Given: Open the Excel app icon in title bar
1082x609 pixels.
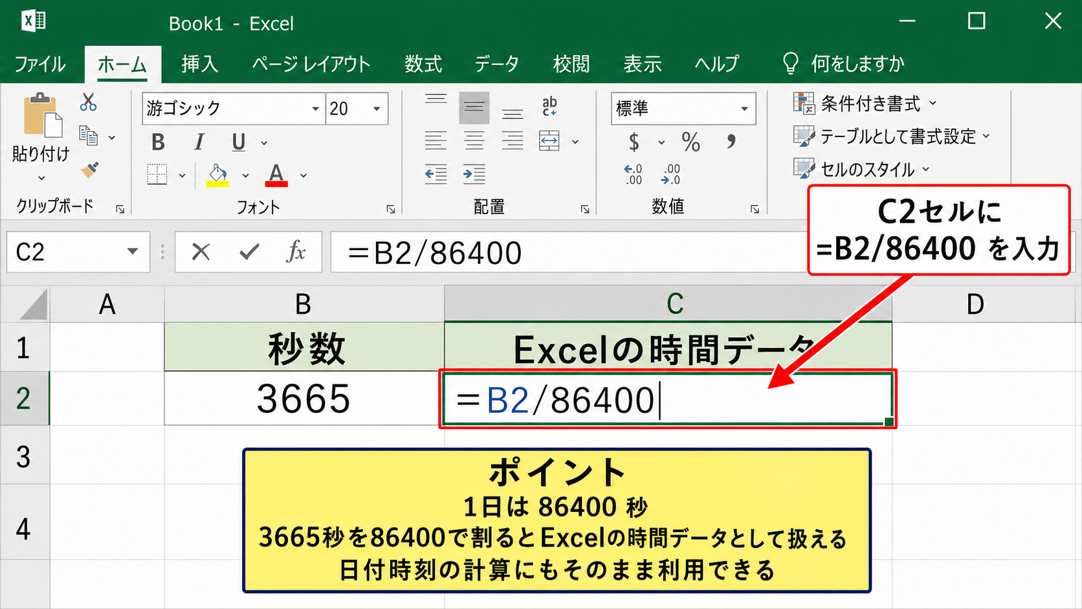Looking at the screenshot, I should pos(33,21).
